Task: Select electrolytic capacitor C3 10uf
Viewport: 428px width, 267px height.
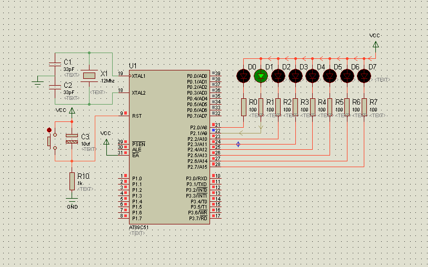Action: click(72, 139)
